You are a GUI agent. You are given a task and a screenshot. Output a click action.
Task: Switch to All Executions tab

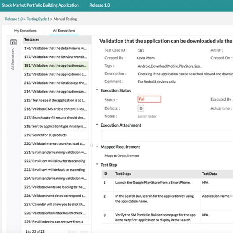tap(64, 31)
